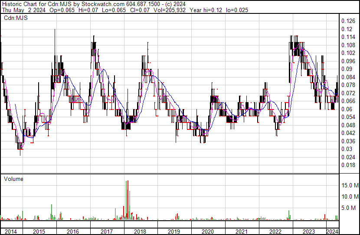Click the green volume spike in 2015

coord(52,212)
